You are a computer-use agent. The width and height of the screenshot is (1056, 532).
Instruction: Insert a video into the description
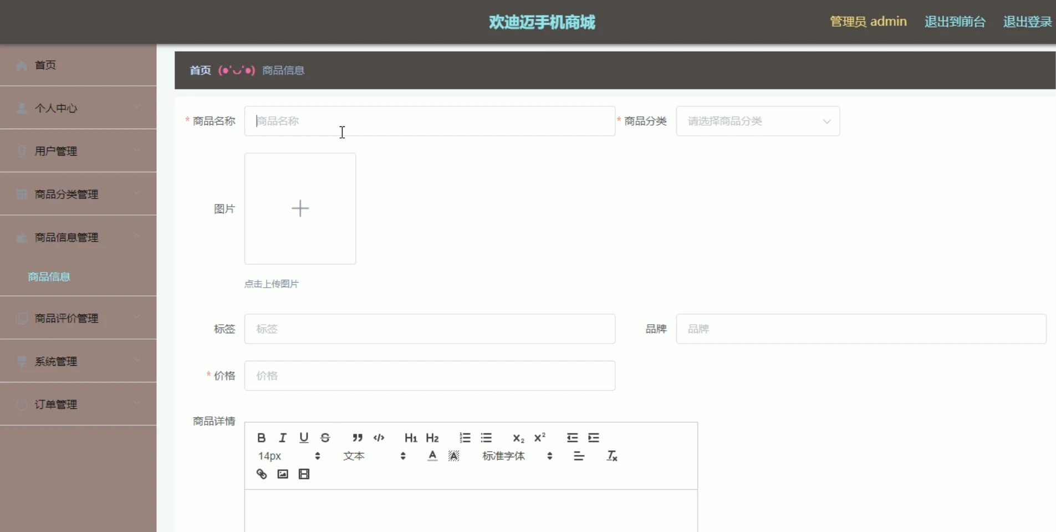[304, 474]
